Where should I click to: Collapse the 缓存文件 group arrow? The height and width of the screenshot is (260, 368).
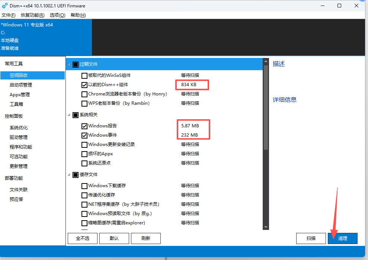69,175
